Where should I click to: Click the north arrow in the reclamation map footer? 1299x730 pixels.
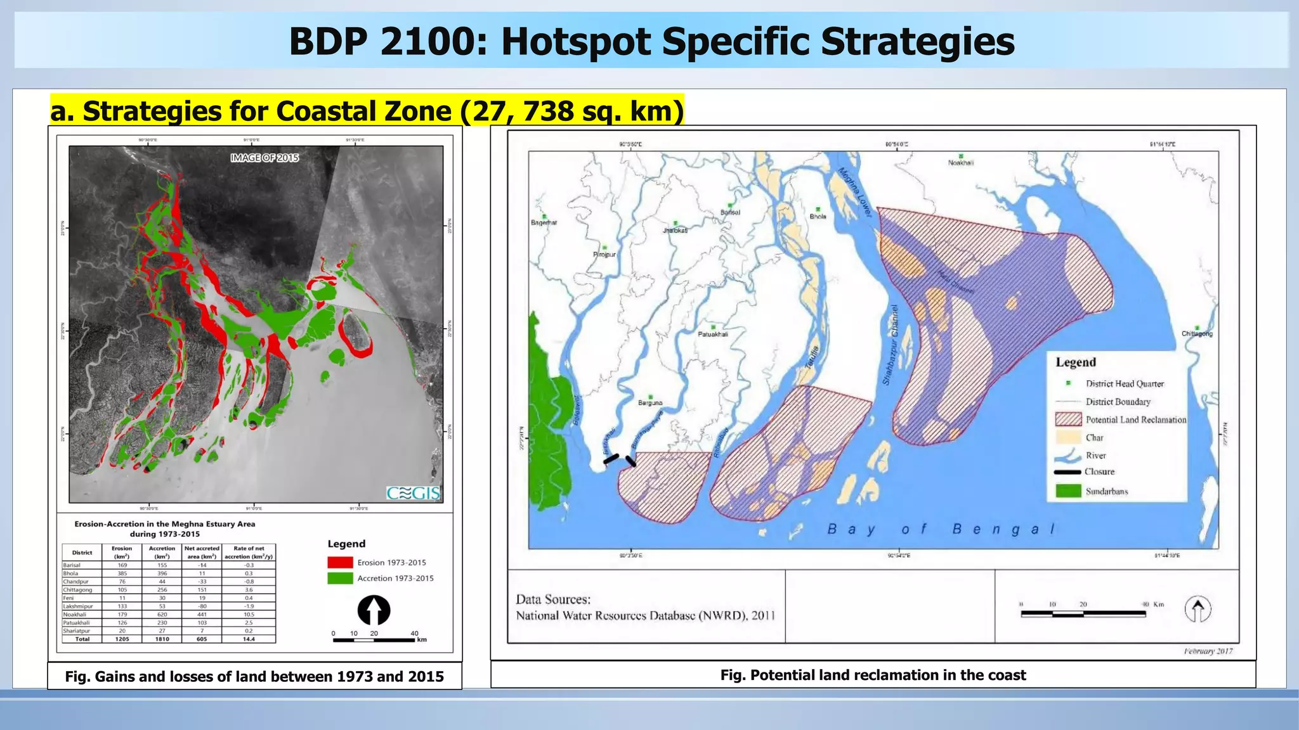pyautogui.click(x=1198, y=609)
